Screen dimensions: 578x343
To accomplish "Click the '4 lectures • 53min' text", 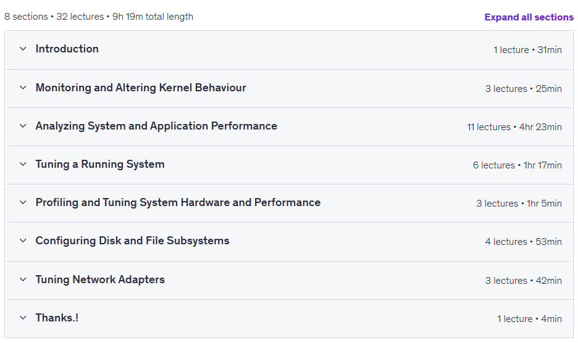I will click(524, 242).
